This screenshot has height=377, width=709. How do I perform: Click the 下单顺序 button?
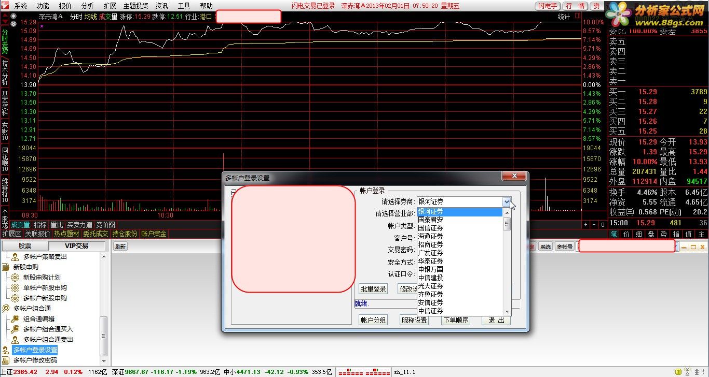pyautogui.click(x=455, y=320)
